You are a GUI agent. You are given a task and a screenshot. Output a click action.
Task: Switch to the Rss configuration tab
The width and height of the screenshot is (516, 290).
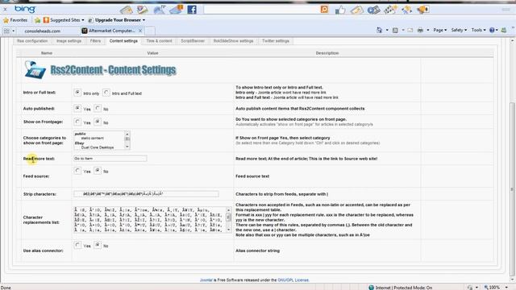click(x=32, y=41)
